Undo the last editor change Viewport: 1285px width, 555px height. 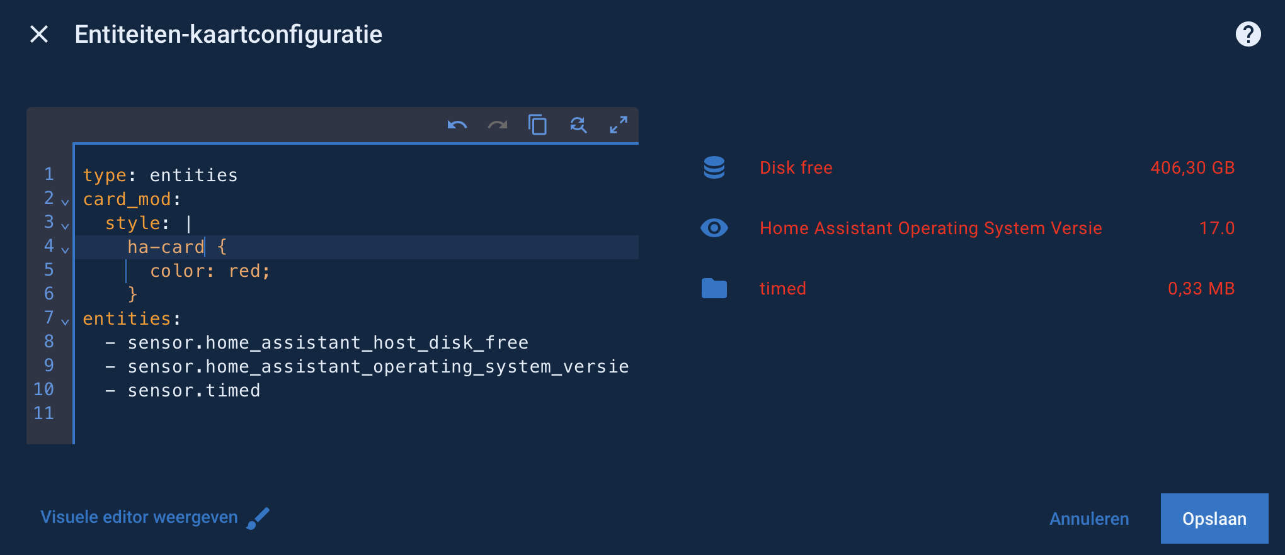pyautogui.click(x=457, y=125)
